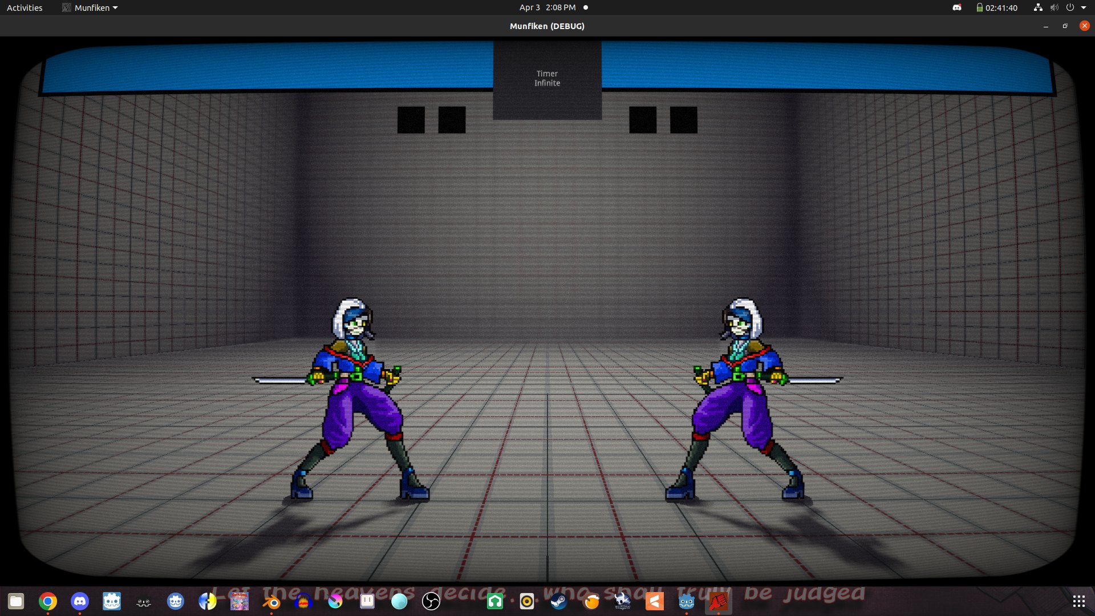Launch Hollow Knight from the dock
The image size is (1095, 616).
[x=623, y=601]
